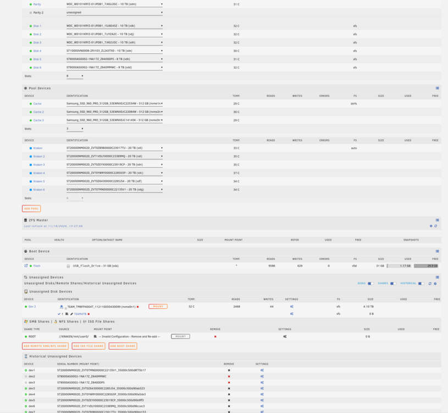Click the Pool Devices section header

pyautogui.click(x=40, y=88)
